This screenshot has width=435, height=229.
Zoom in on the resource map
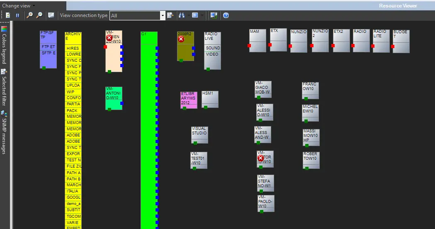click(29, 15)
